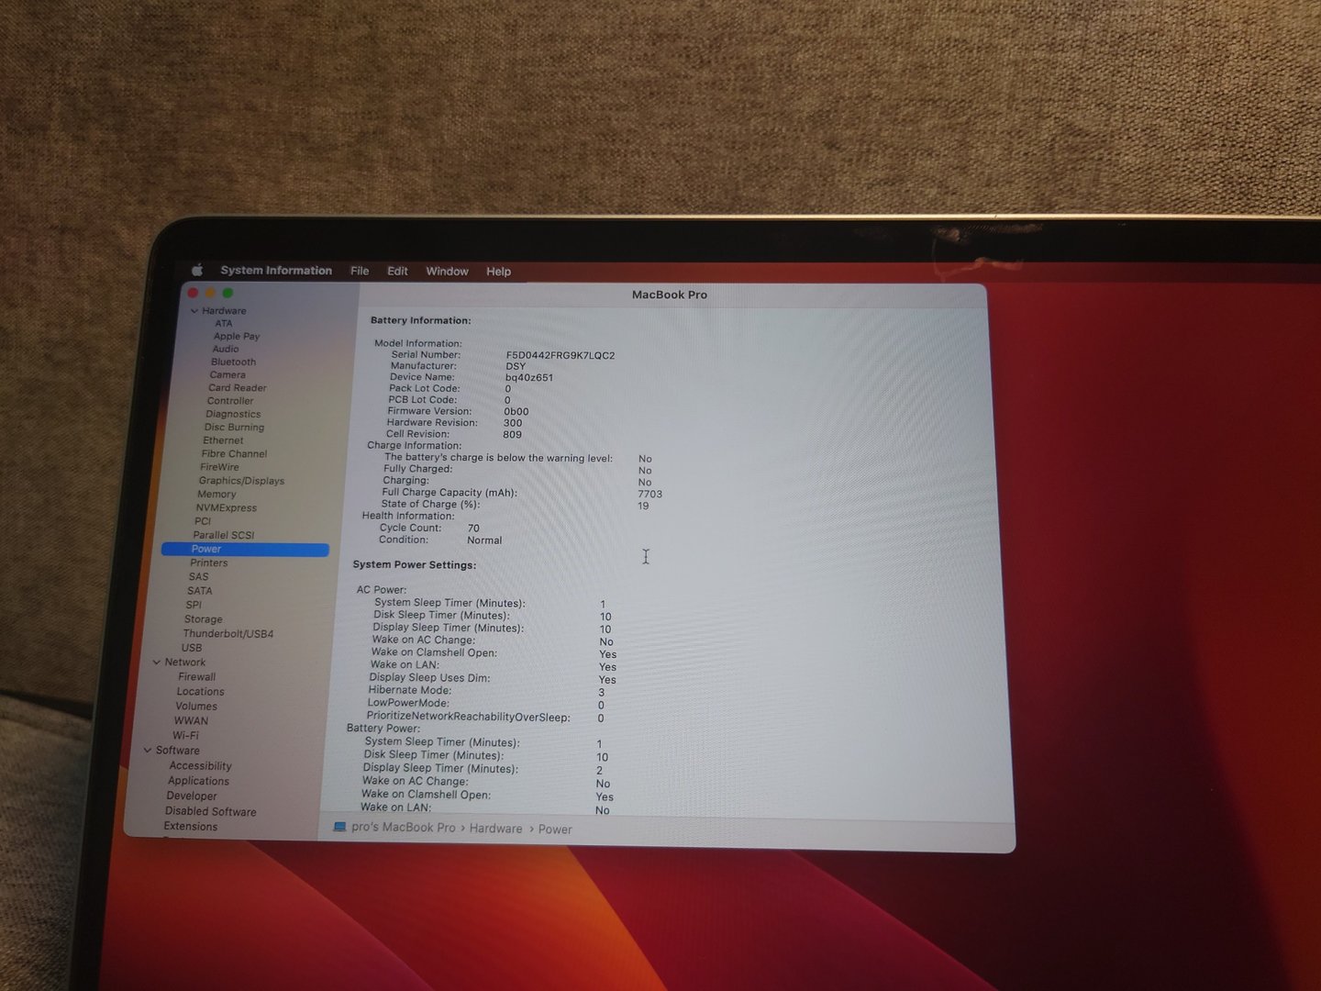Select Storage in the sidebar
Image resolution: width=1321 pixels, height=991 pixels.
point(203,619)
